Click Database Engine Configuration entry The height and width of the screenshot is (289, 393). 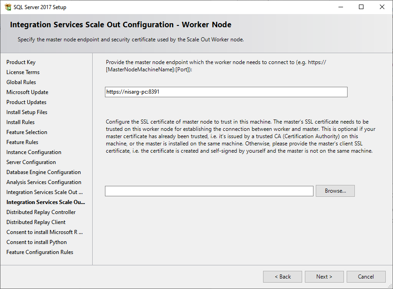click(x=43, y=172)
